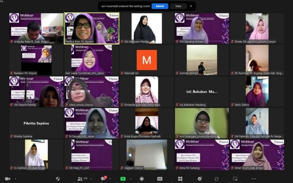Toggle meeting recording with Record icon
This screenshot has width=293, height=183.
point(142,179)
